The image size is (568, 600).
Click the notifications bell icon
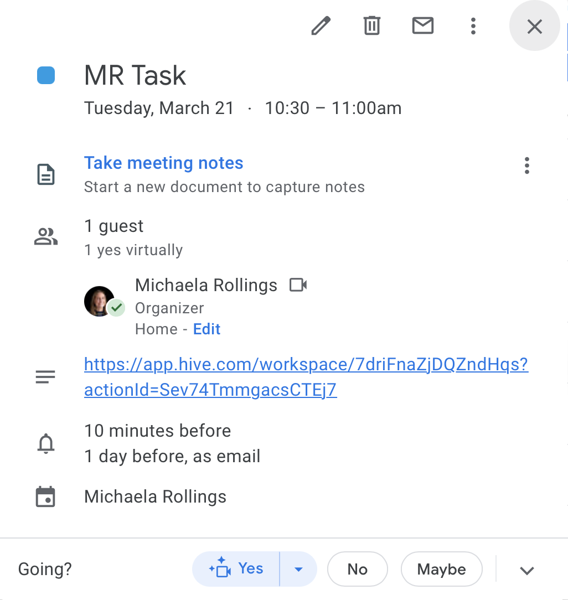tap(47, 443)
